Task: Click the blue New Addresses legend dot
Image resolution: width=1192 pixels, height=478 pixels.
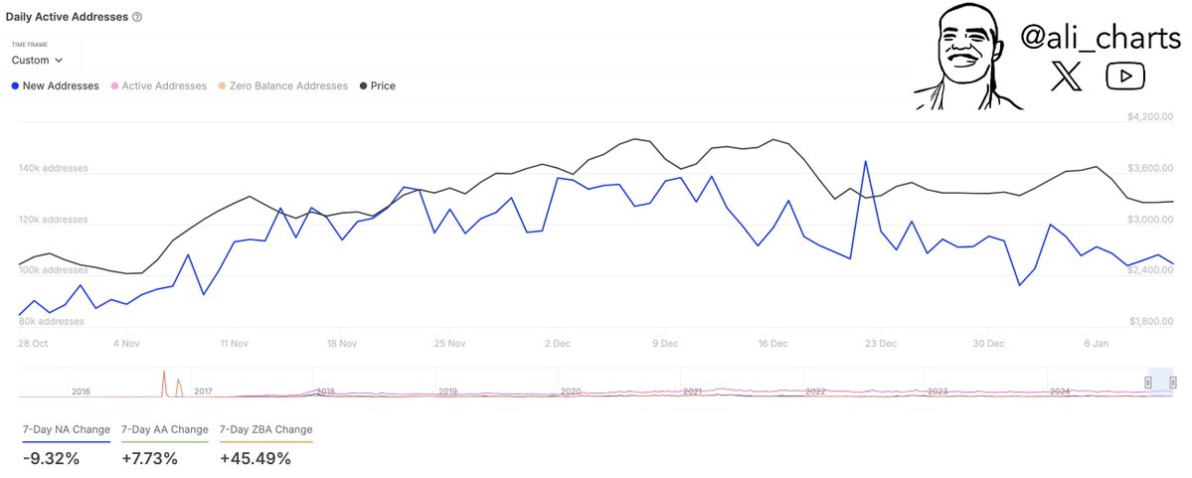Action: (x=15, y=86)
